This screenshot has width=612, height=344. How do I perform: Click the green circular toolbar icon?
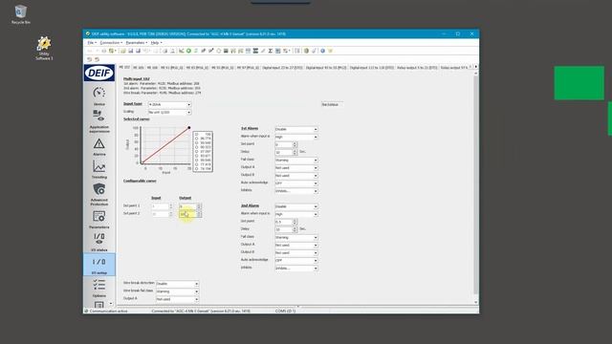click(x=188, y=51)
